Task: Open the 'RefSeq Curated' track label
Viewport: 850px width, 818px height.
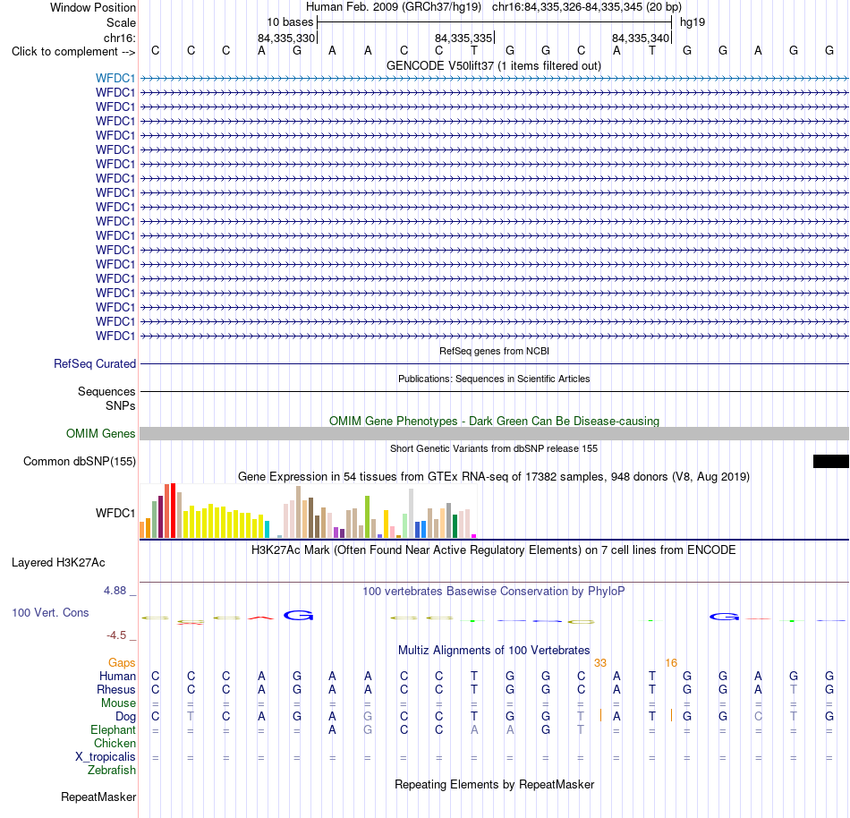Action: (94, 363)
